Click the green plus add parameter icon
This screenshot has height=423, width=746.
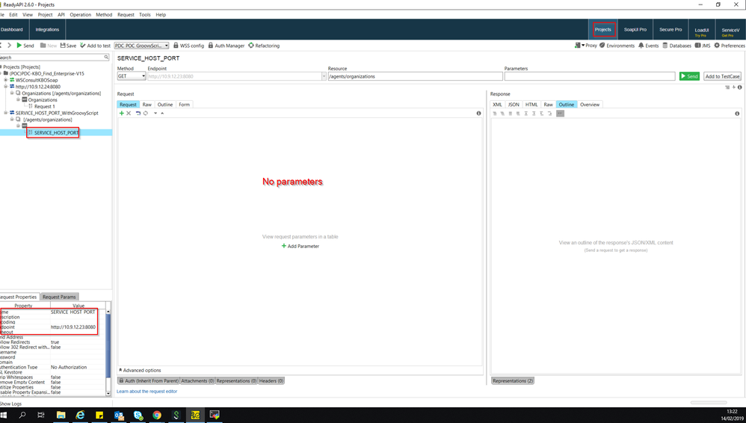(x=122, y=113)
